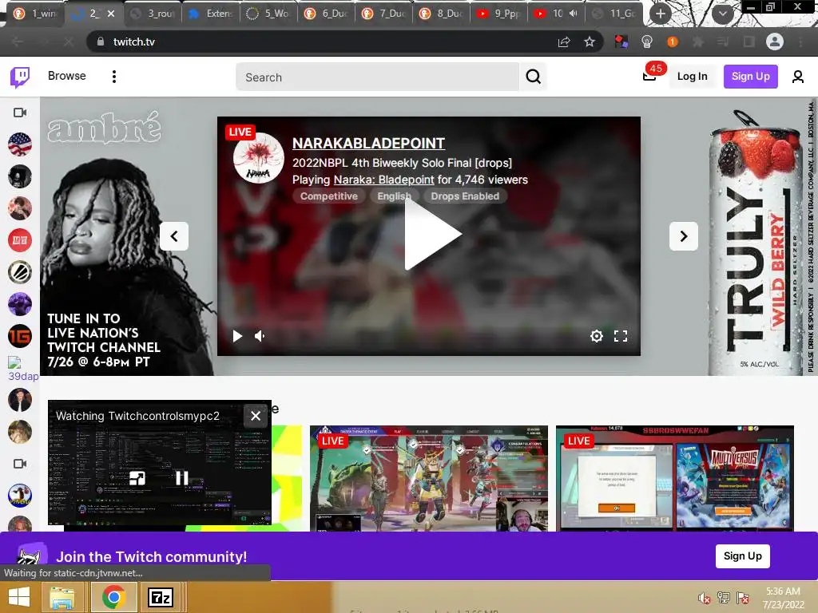
Task: Show next carousel stream with right arrow
Action: click(684, 236)
